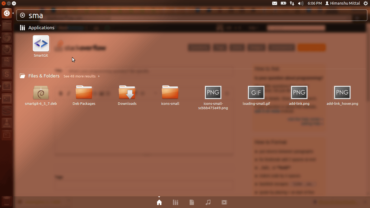Select the icons-small-scbbb475e49.png result
370x208 pixels.
tap(213, 93)
